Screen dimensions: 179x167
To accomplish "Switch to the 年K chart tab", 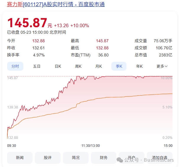I will click(x=139, y=66).
